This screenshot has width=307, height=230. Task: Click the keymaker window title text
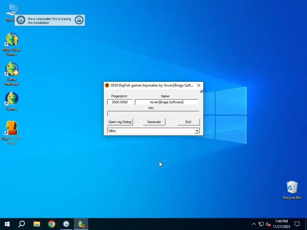pyautogui.click(x=152, y=85)
